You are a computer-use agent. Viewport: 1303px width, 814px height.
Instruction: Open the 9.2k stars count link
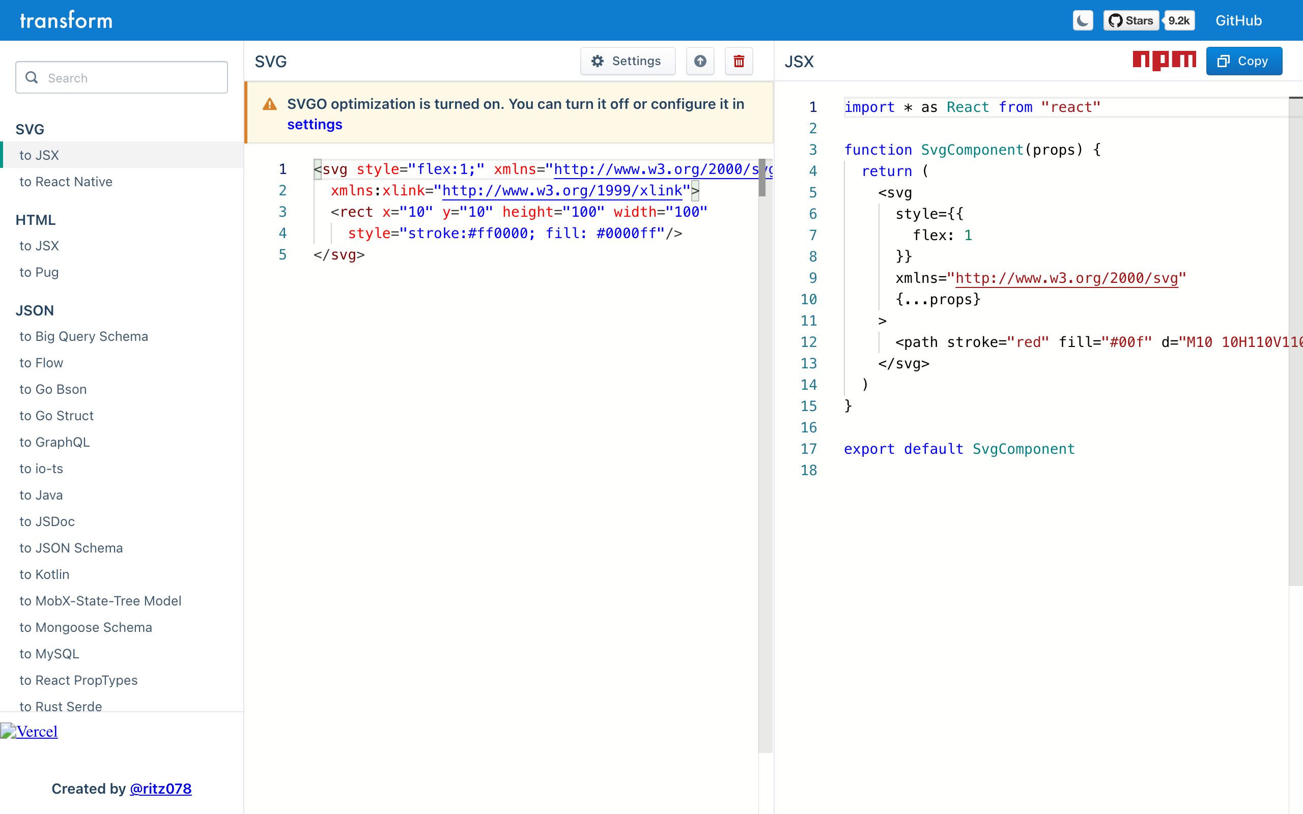(1179, 20)
